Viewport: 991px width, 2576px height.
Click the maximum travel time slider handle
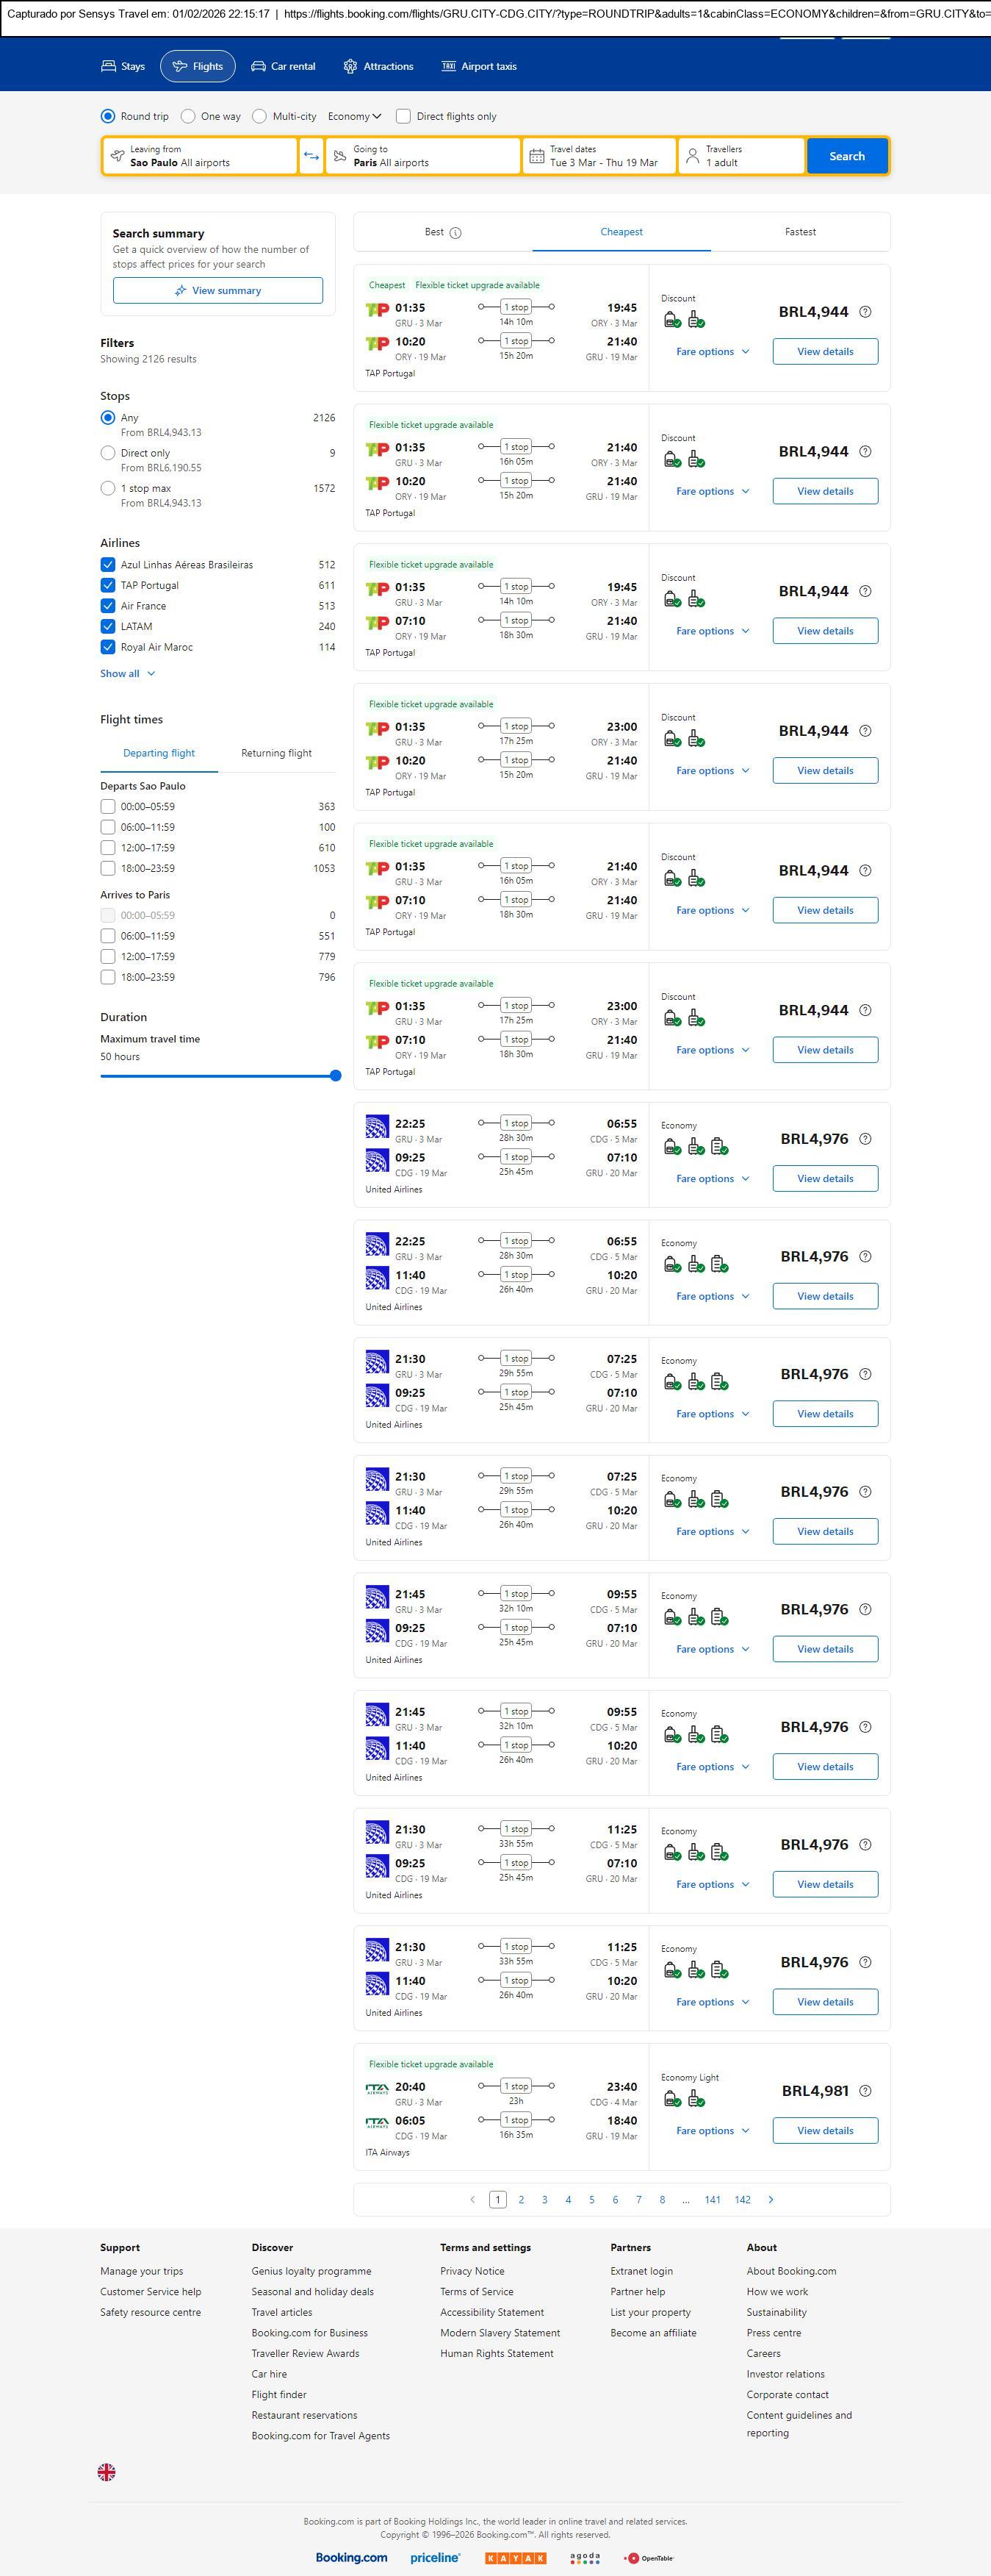click(336, 1076)
